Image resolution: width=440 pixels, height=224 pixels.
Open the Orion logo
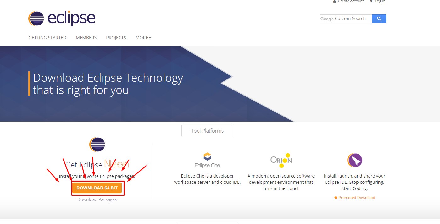click(x=281, y=160)
